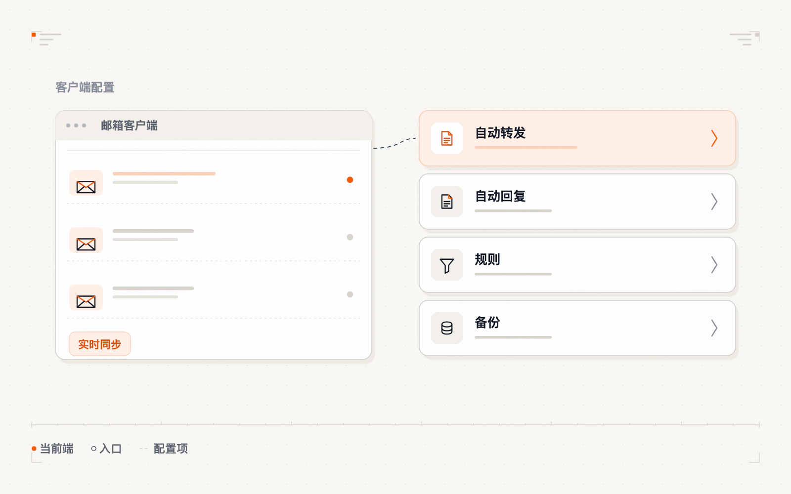Select the 备份 label
The height and width of the screenshot is (494, 791).
click(x=487, y=323)
